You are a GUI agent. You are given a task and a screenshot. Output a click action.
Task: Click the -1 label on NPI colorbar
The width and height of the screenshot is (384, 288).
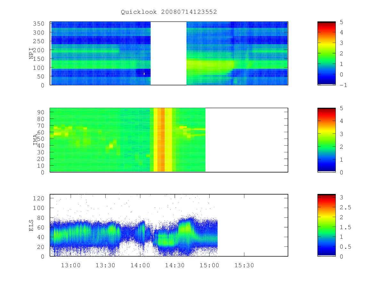(343, 85)
